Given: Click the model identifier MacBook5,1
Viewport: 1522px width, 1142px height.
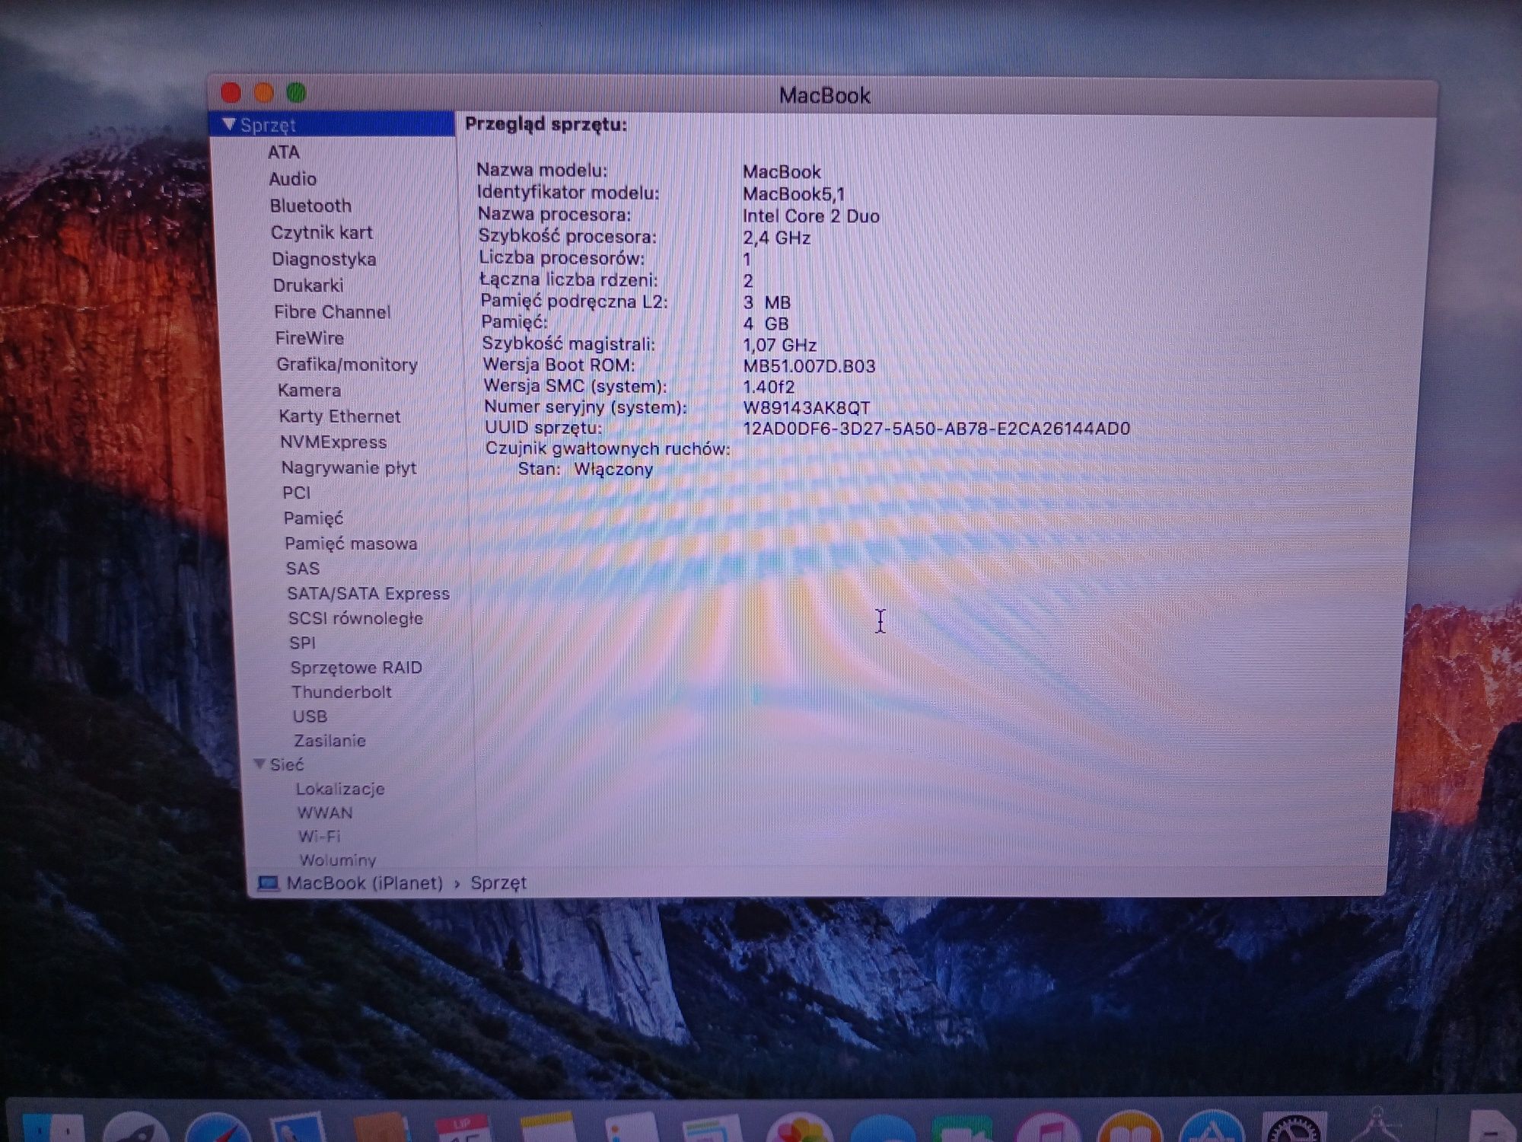Looking at the screenshot, I should coord(794,194).
